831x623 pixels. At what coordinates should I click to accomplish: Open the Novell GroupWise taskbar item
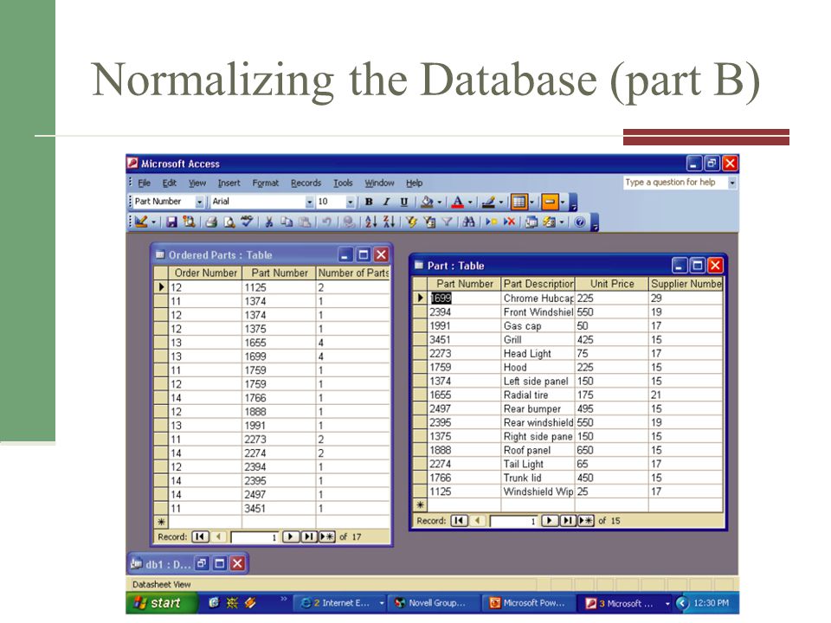(x=433, y=603)
